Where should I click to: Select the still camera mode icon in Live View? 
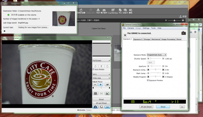pyautogui.click(x=95, y=107)
